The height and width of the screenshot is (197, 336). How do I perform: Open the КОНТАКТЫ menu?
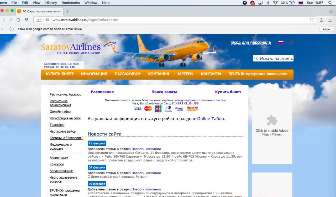tap(211, 74)
